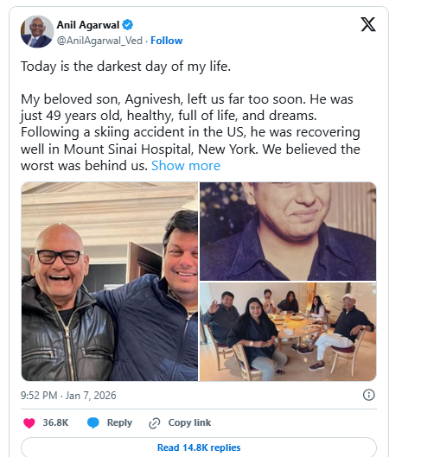Image resolution: width=421 pixels, height=457 pixels.
Task: Click the @AnilAgarwal_Ved handle
Action: point(99,41)
